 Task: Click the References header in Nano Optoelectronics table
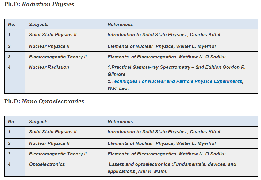(x=120, y=122)
